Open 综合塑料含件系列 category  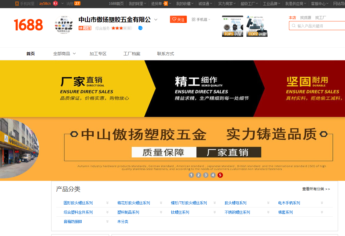tap(78, 212)
